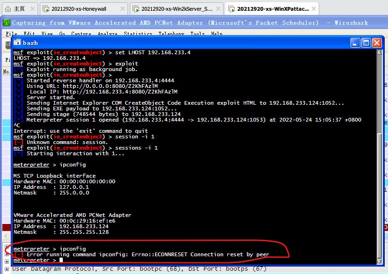Viewport: 388px width, 274px height.
Task: Click the 'Netmask : 255.255.255.128' line
Action: tap(61, 232)
